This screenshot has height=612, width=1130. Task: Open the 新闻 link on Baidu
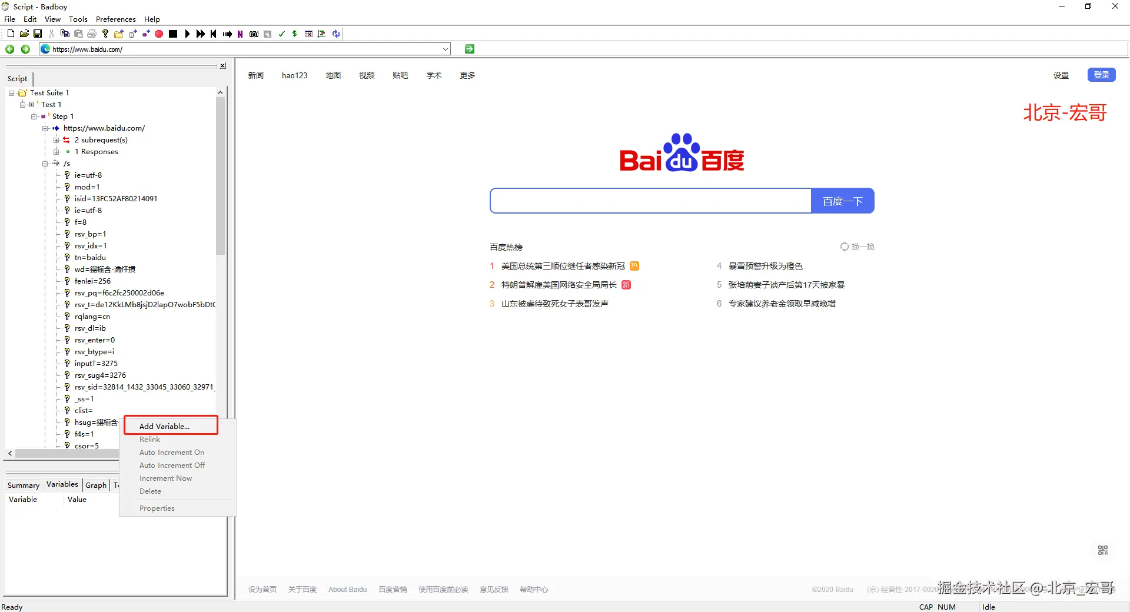(256, 75)
